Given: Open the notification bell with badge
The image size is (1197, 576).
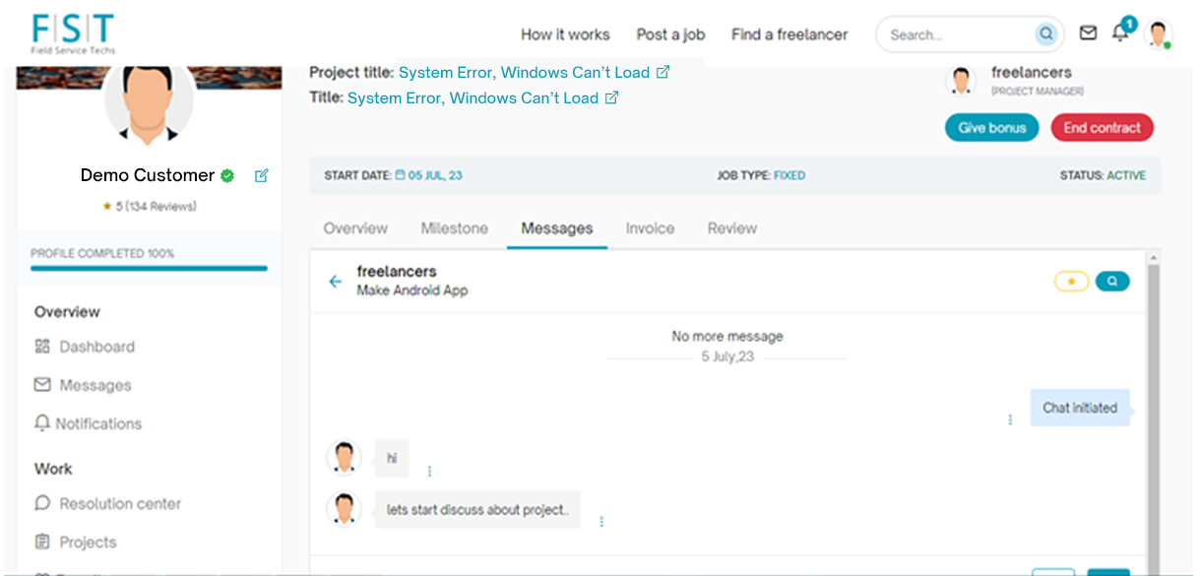Looking at the screenshot, I should tap(1120, 33).
